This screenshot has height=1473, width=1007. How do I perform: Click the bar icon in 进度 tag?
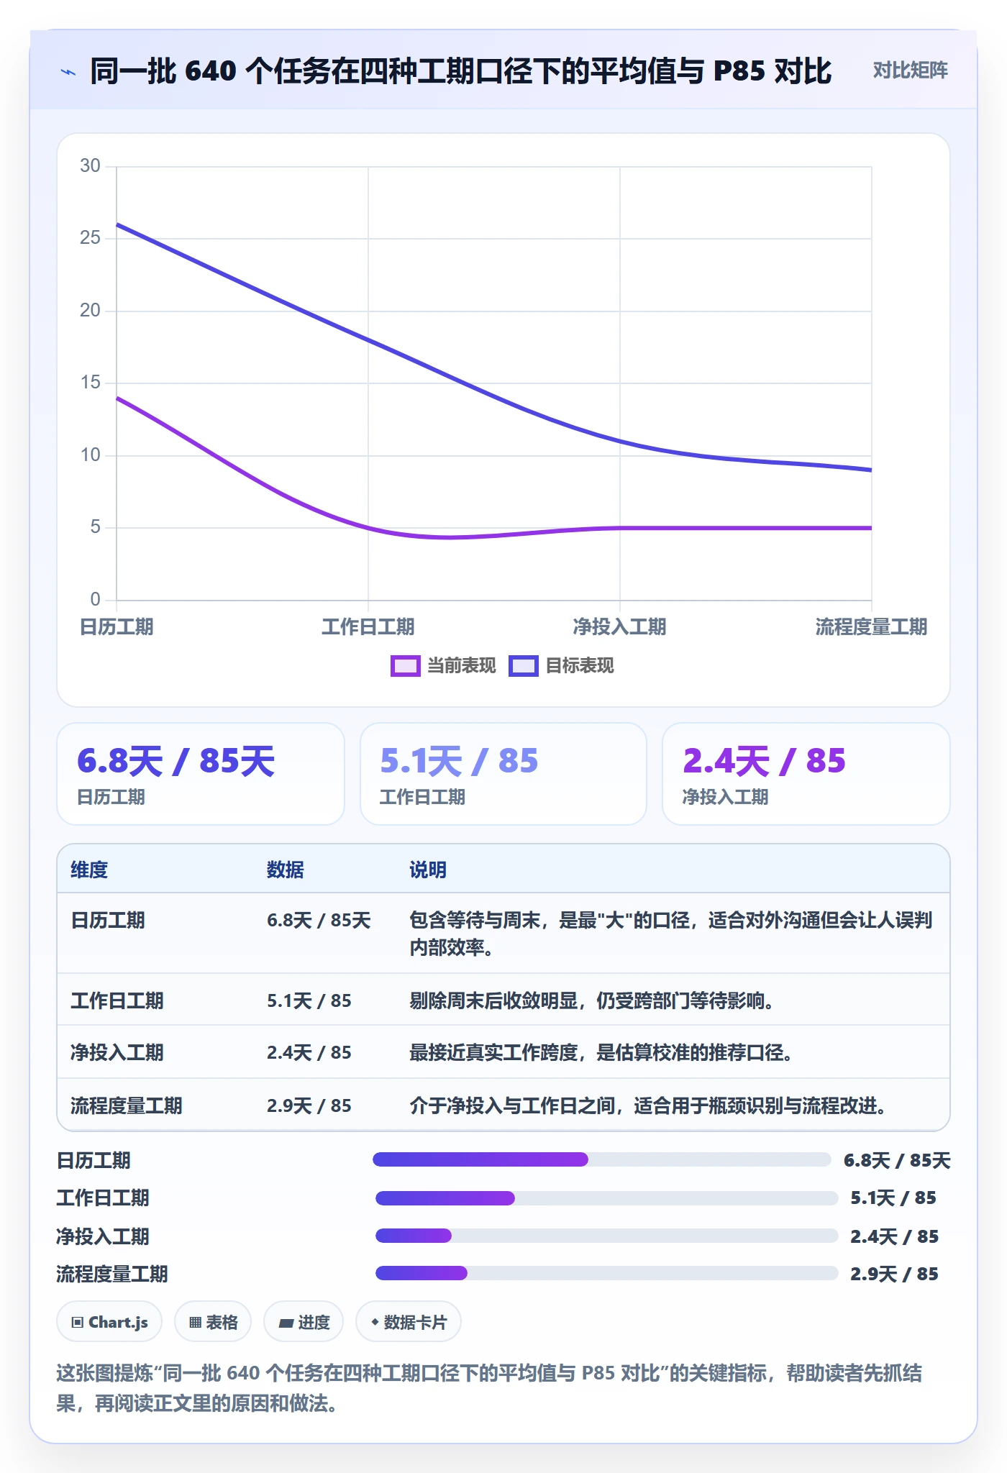point(286,1322)
